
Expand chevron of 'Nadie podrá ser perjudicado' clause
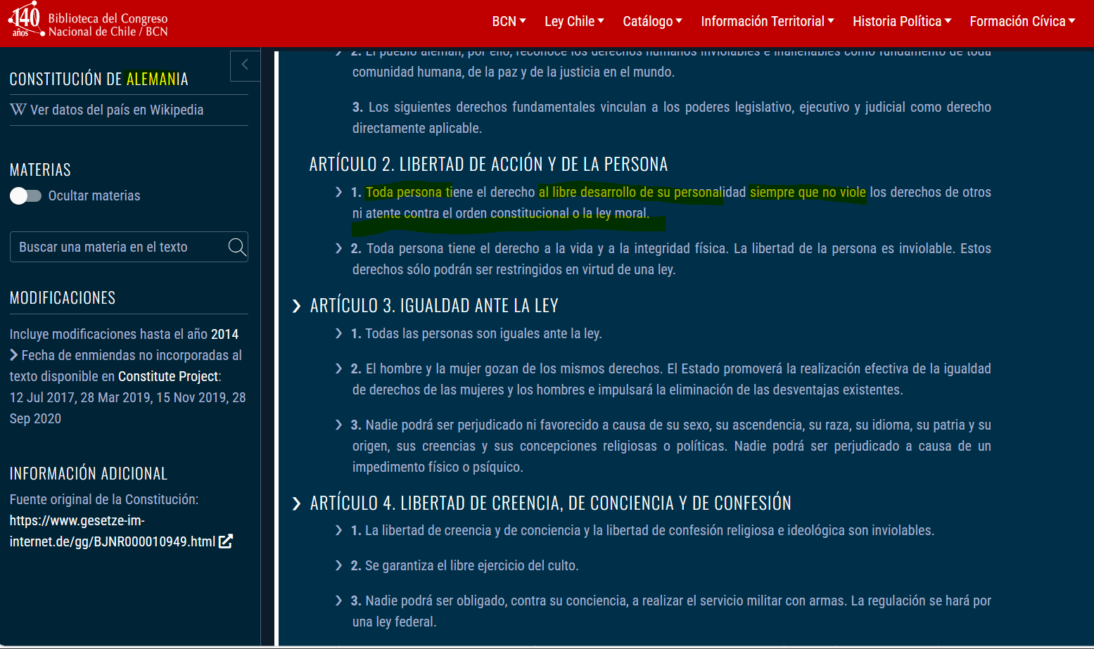point(339,425)
